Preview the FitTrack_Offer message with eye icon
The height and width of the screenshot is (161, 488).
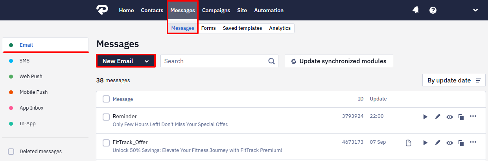[449, 143]
